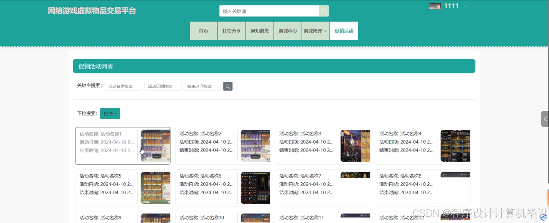Click the text 活动名称: 活动名称8

click(400, 176)
